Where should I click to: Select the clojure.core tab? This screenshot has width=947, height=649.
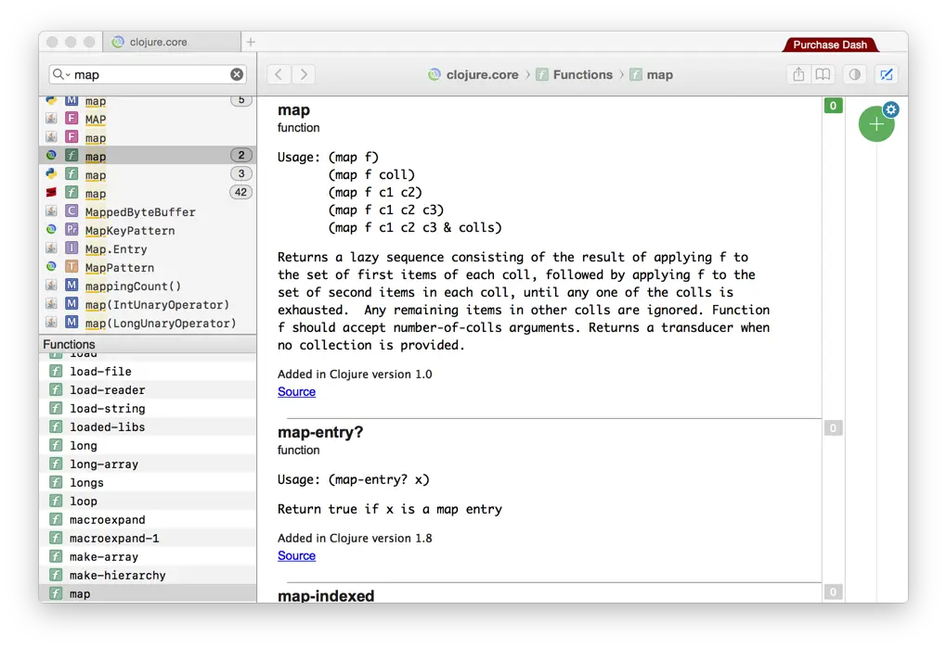pyautogui.click(x=172, y=42)
